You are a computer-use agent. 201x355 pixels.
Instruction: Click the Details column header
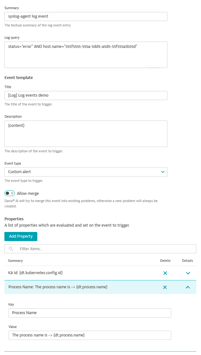point(188,261)
